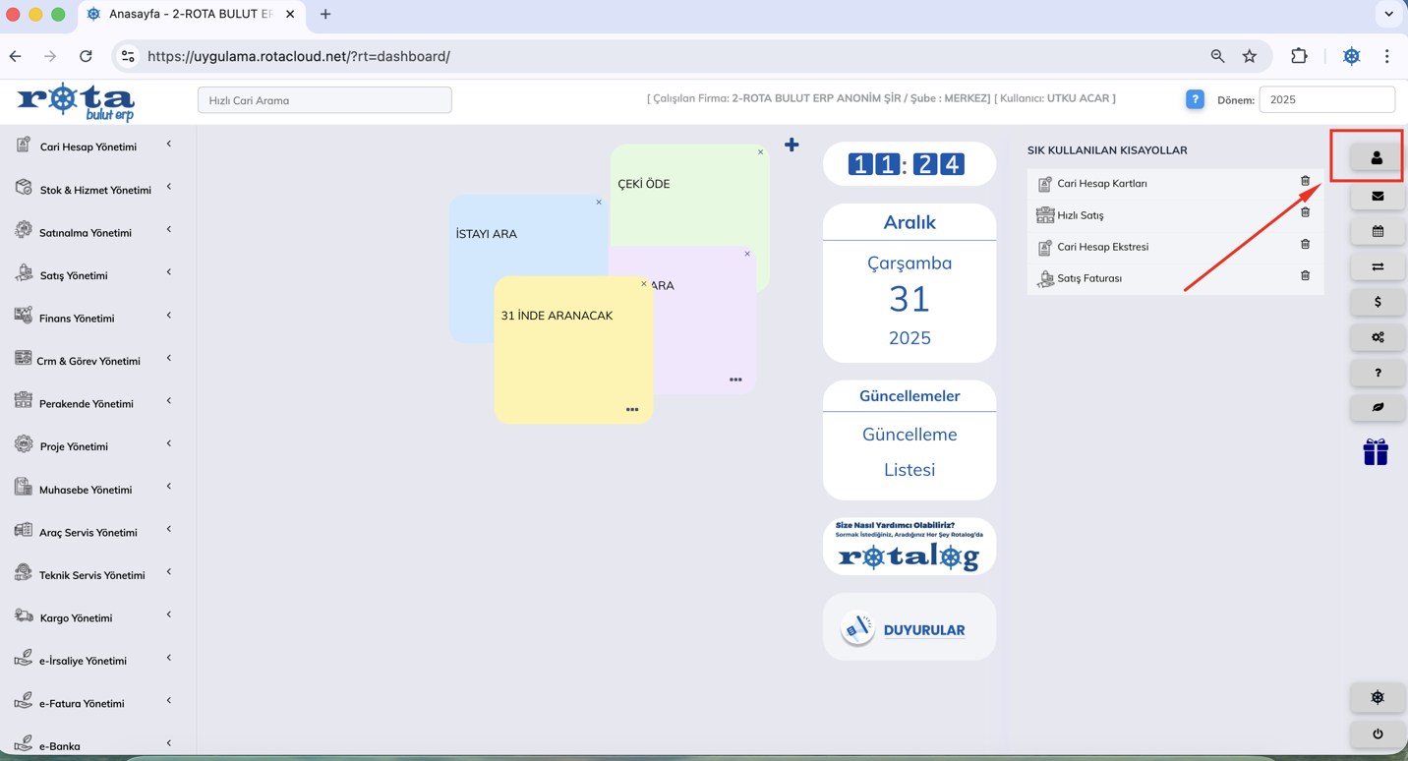
Task: Click the Hızlı Cari Arama search field
Action: 324,100
